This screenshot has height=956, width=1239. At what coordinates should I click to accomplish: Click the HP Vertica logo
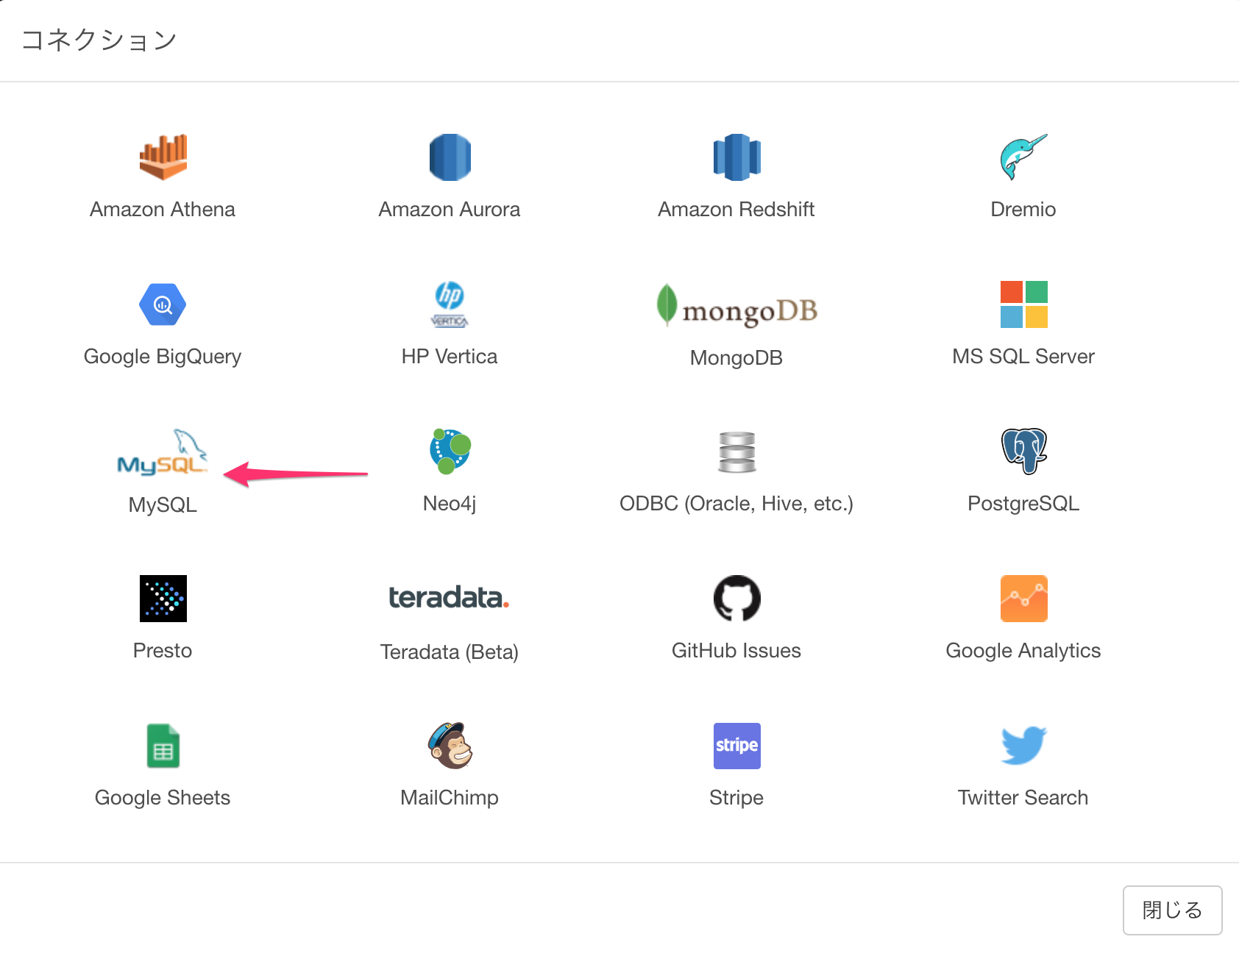click(x=450, y=304)
